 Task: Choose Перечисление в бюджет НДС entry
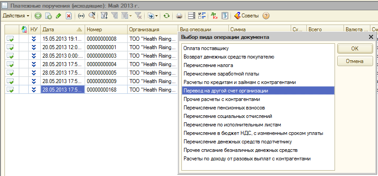click(x=258, y=133)
